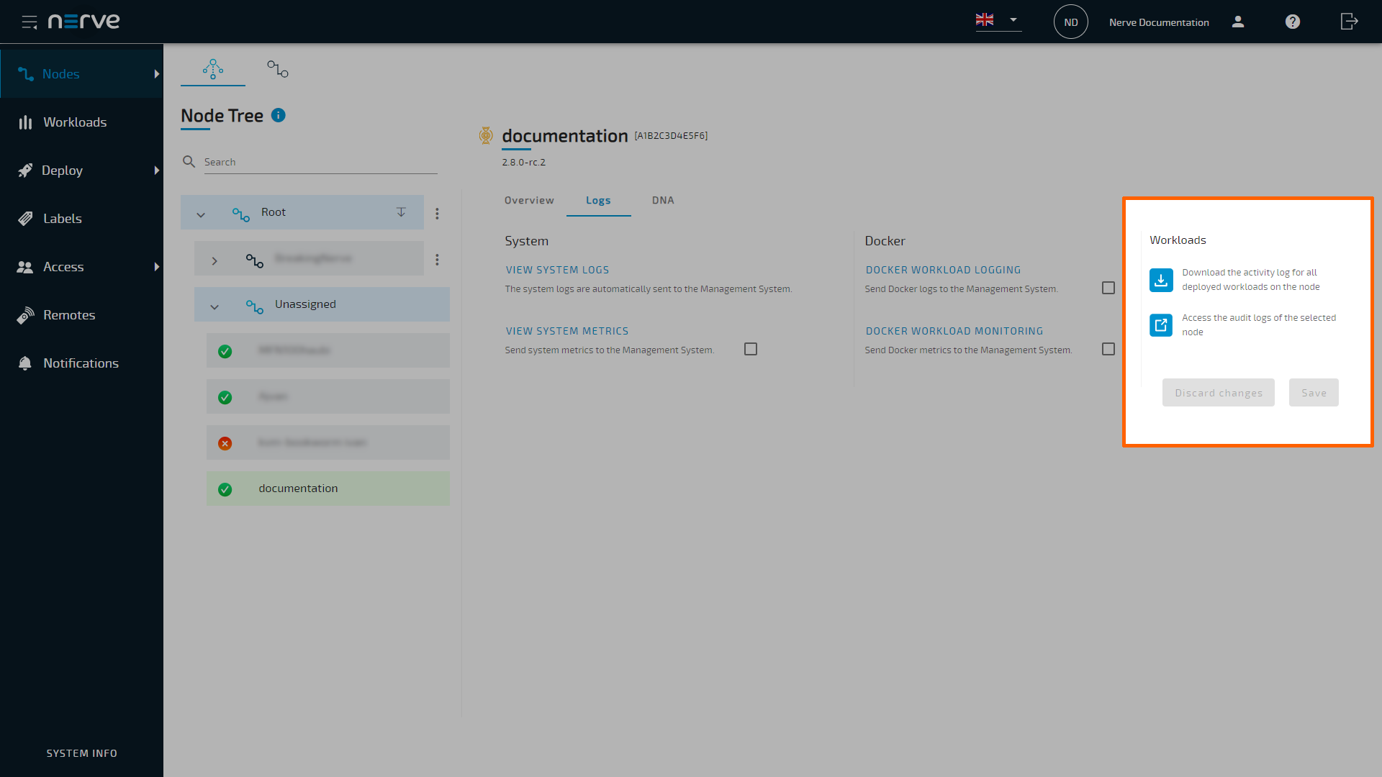The image size is (1382, 777).
Task: Click the logout icon in the top bar
Action: point(1349,22)
